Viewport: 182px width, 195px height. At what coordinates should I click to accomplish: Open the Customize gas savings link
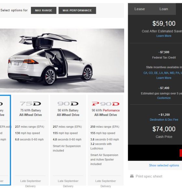coord(164,98)
